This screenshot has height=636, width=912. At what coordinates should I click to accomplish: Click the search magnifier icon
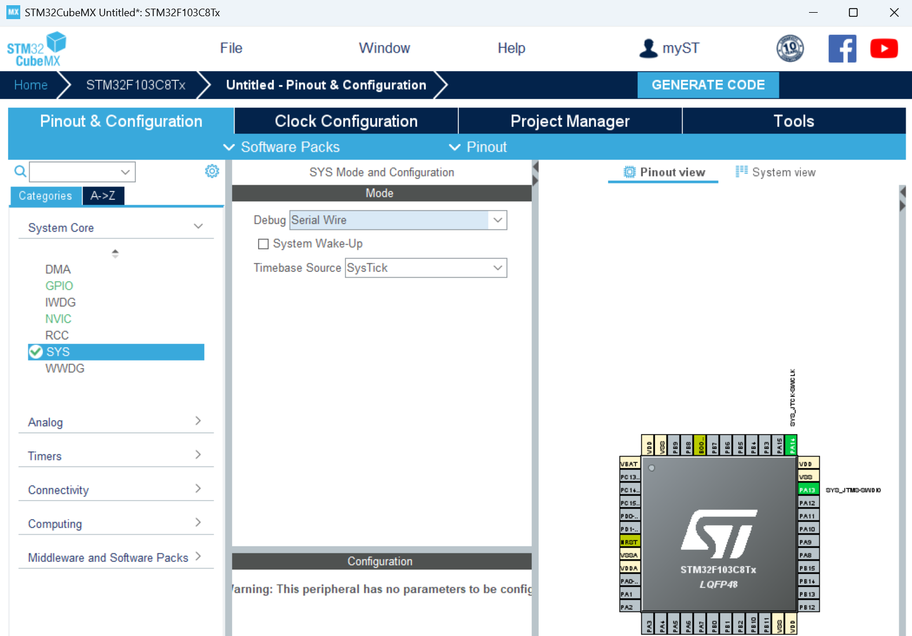coord(20,171)
